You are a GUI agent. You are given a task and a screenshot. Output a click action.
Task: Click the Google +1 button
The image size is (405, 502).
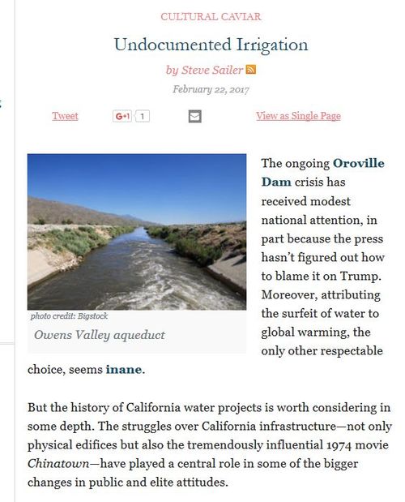122,116
